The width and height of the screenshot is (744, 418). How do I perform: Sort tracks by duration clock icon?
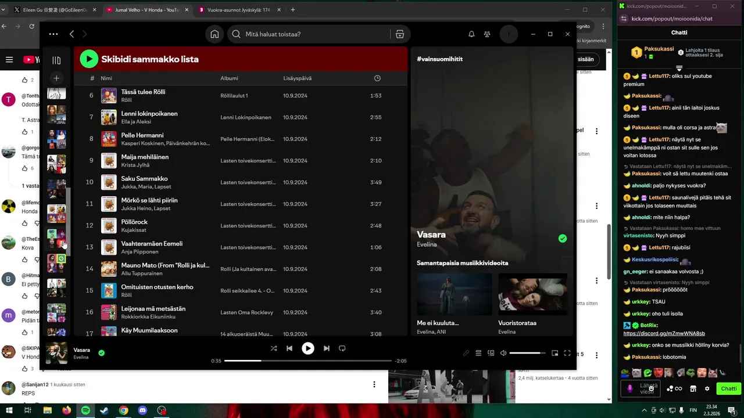click(377, 78)
